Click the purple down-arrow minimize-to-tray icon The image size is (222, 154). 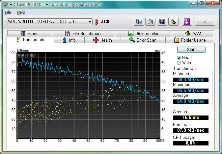186,22
